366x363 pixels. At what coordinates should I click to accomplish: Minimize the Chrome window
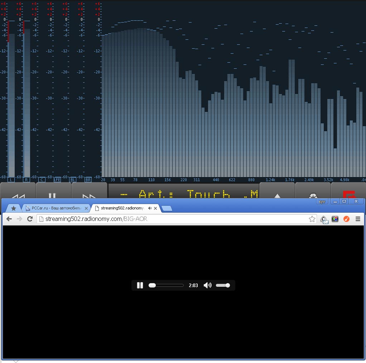(x=335, y=201)
